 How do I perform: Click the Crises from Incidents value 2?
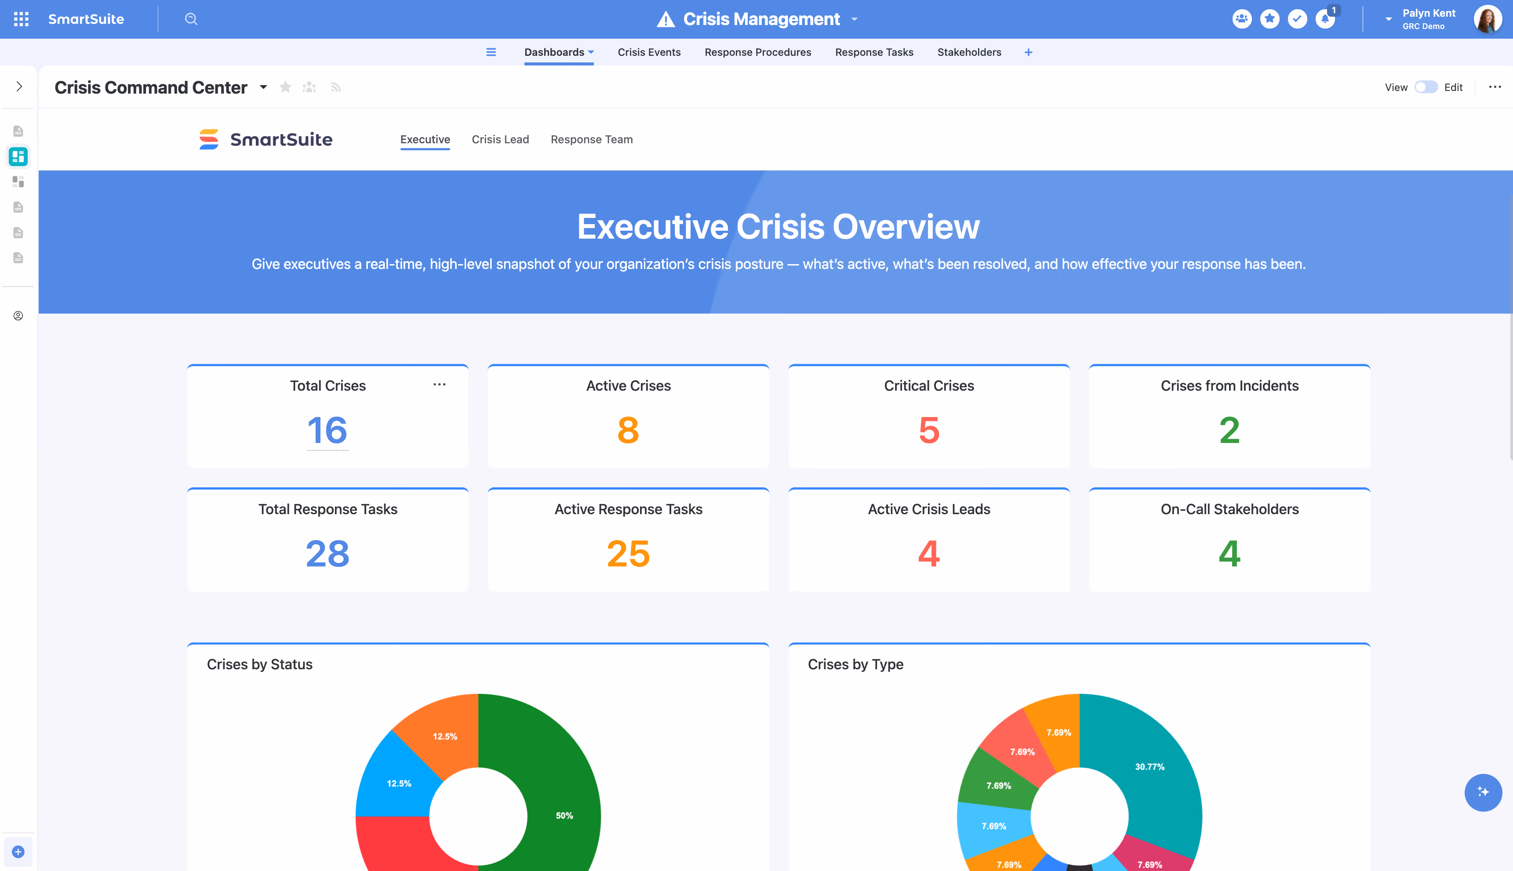(1229, 430)
